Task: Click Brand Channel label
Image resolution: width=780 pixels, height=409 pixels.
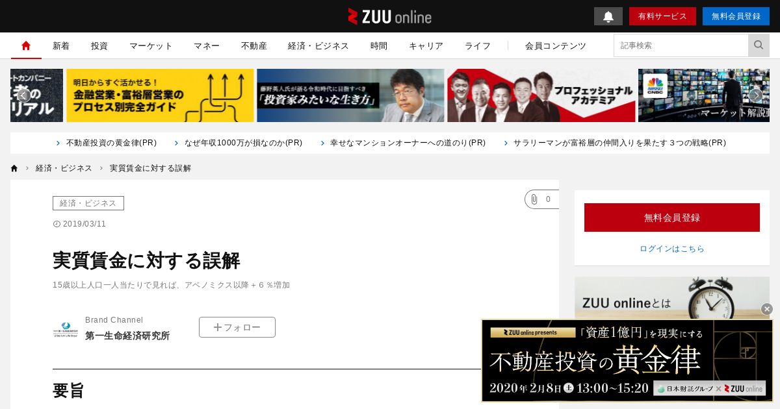Action: coord(114,320)
